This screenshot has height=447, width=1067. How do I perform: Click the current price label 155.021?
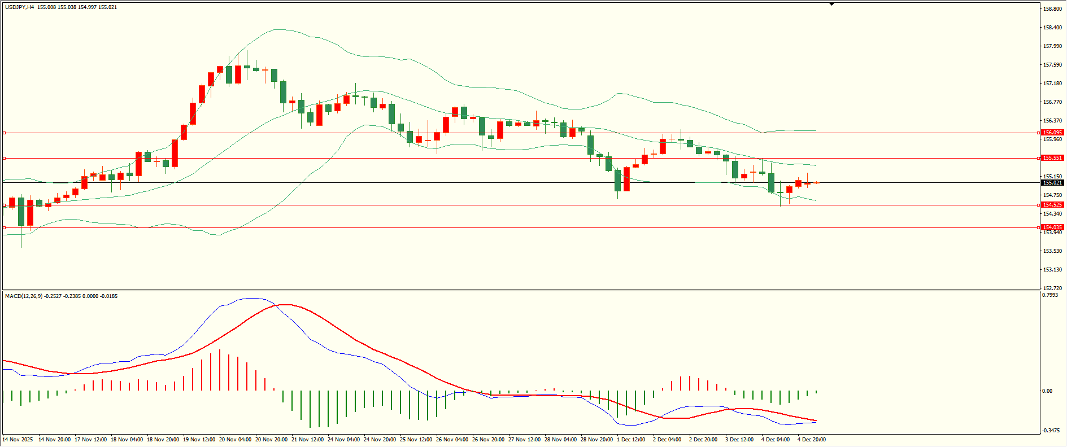(1052, 183)
